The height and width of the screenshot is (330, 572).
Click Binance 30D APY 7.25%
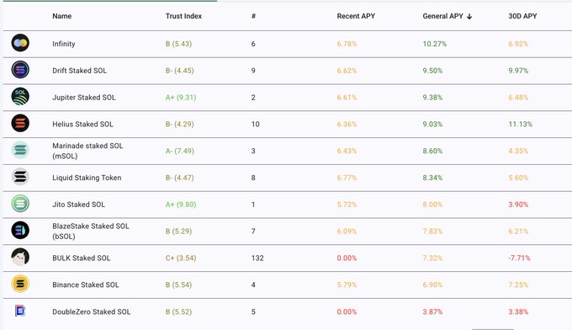pyautogui.click(x=518, y=285)
